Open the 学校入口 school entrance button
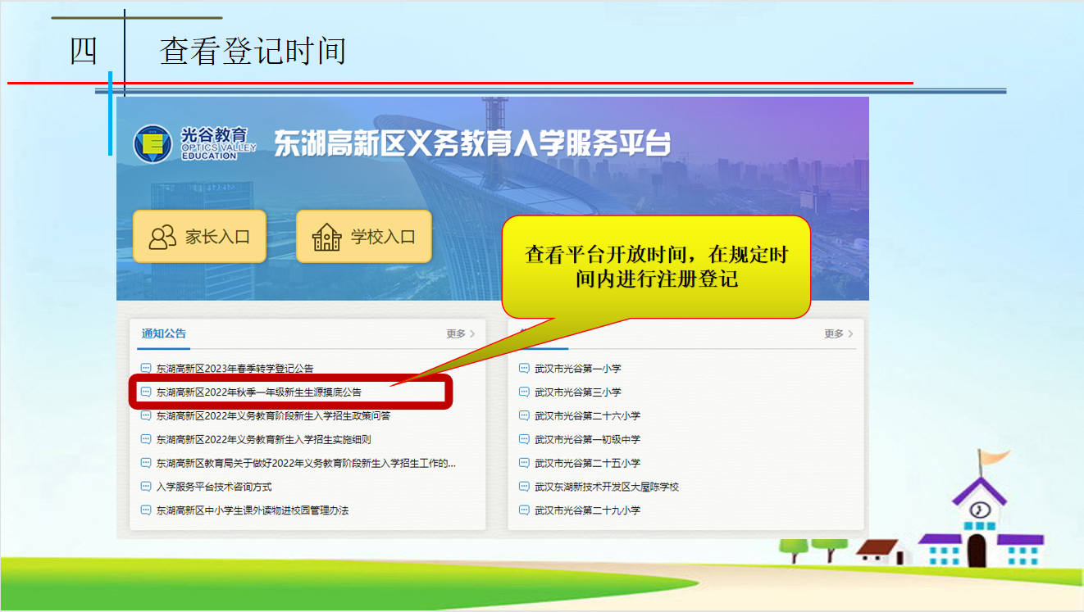The width and height of the screenshot is (1084, 612). pyautogui.click(x=362, y=237)
